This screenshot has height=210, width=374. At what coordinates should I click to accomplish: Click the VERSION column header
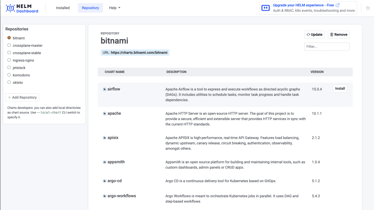click(317, 72)
